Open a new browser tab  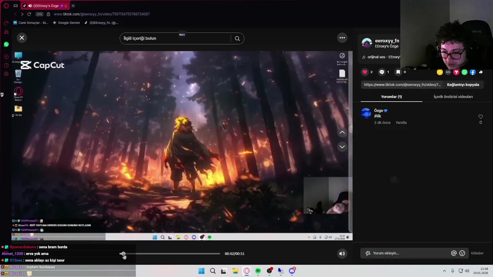[73, 6]
